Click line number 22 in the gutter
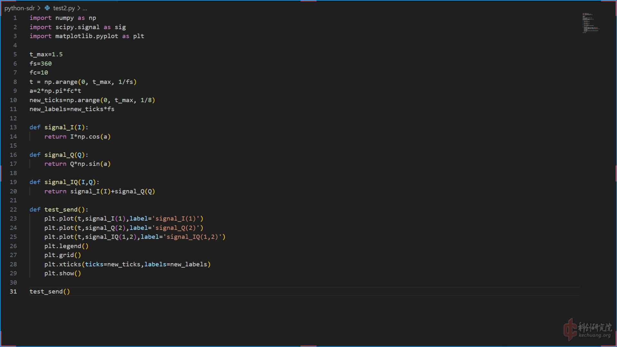The image size is (617, 347). click(x=13, y=209)
